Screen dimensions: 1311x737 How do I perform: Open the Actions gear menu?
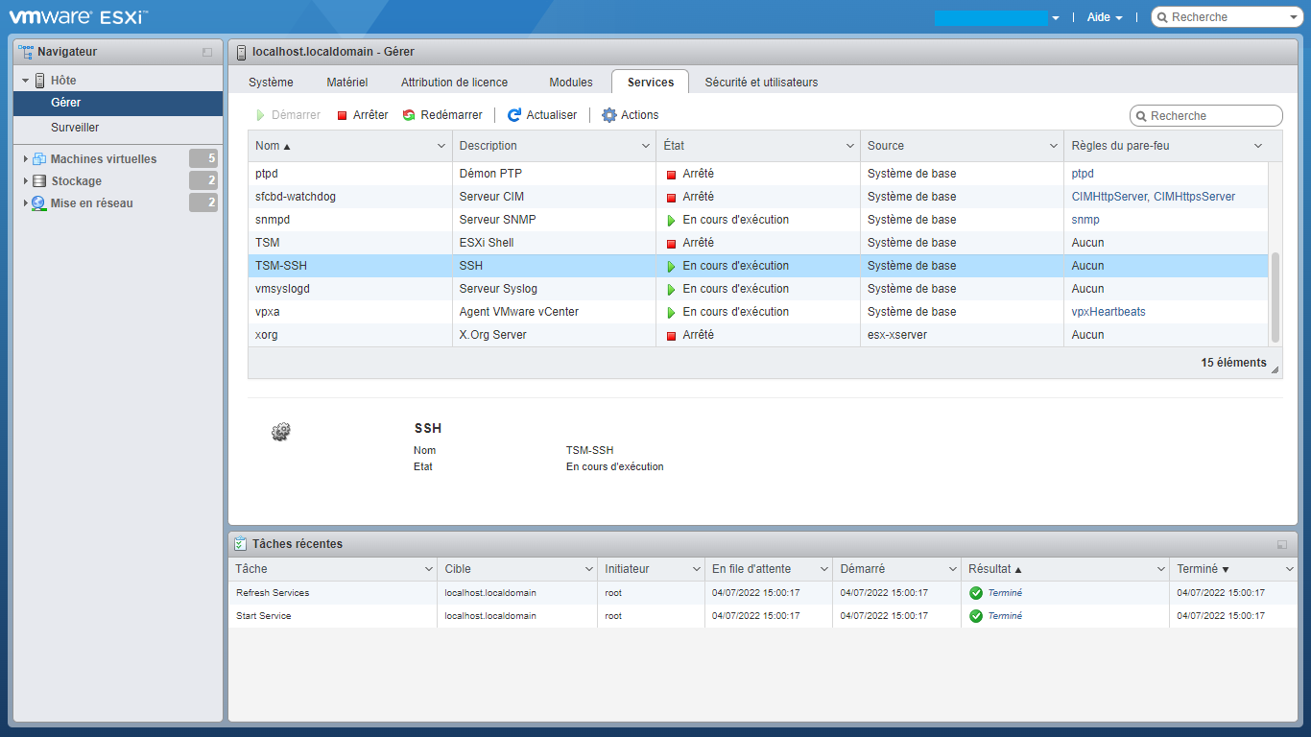coord(630,115)
